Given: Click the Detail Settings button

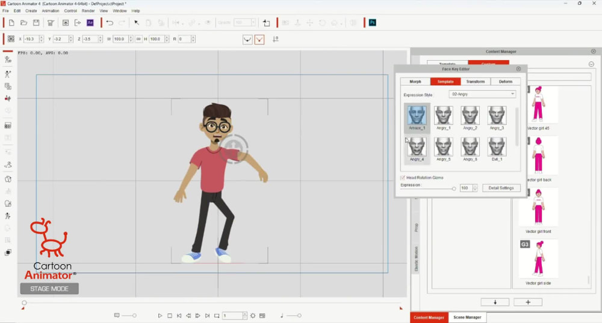Looking at the screenshot, I should pyautogui.click(x=501, y=188).
